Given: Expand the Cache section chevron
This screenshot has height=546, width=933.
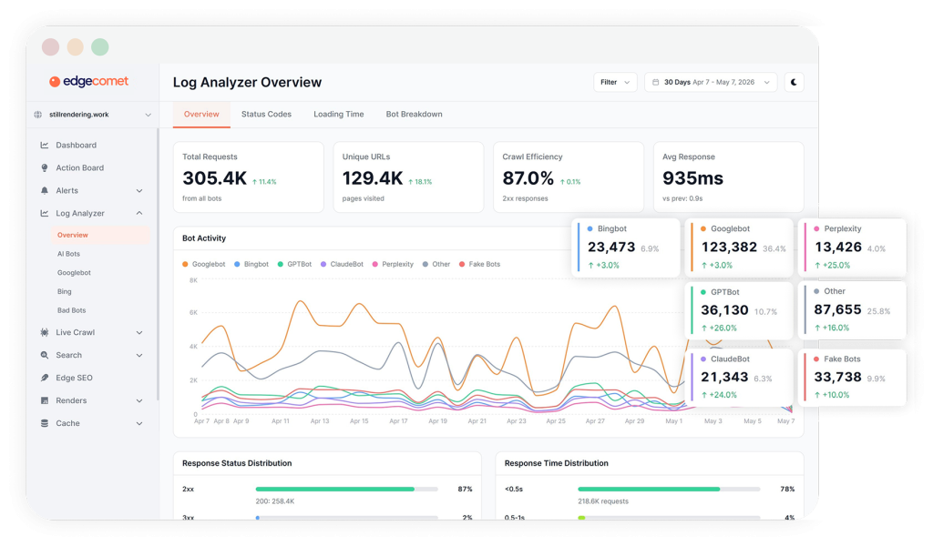Looking at the screenshot, I should tap(139, 424).
